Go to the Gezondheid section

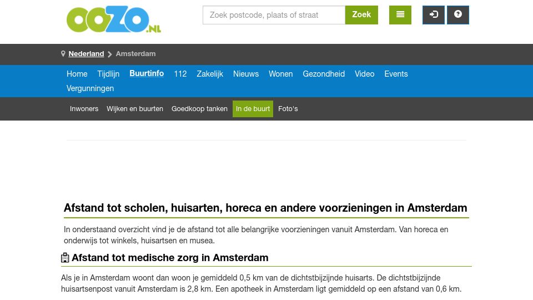tap(324, 74)
